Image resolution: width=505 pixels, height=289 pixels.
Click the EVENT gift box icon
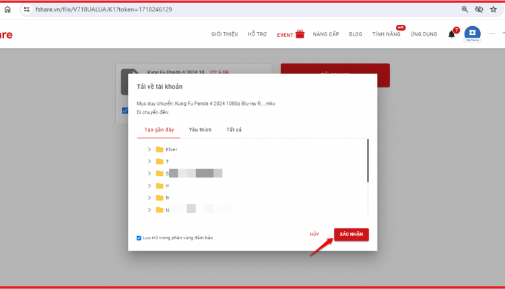click(300, 34)
